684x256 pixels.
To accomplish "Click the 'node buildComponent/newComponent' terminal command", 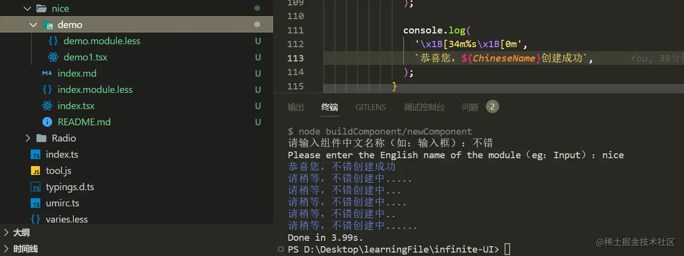I will pos(385,131).
